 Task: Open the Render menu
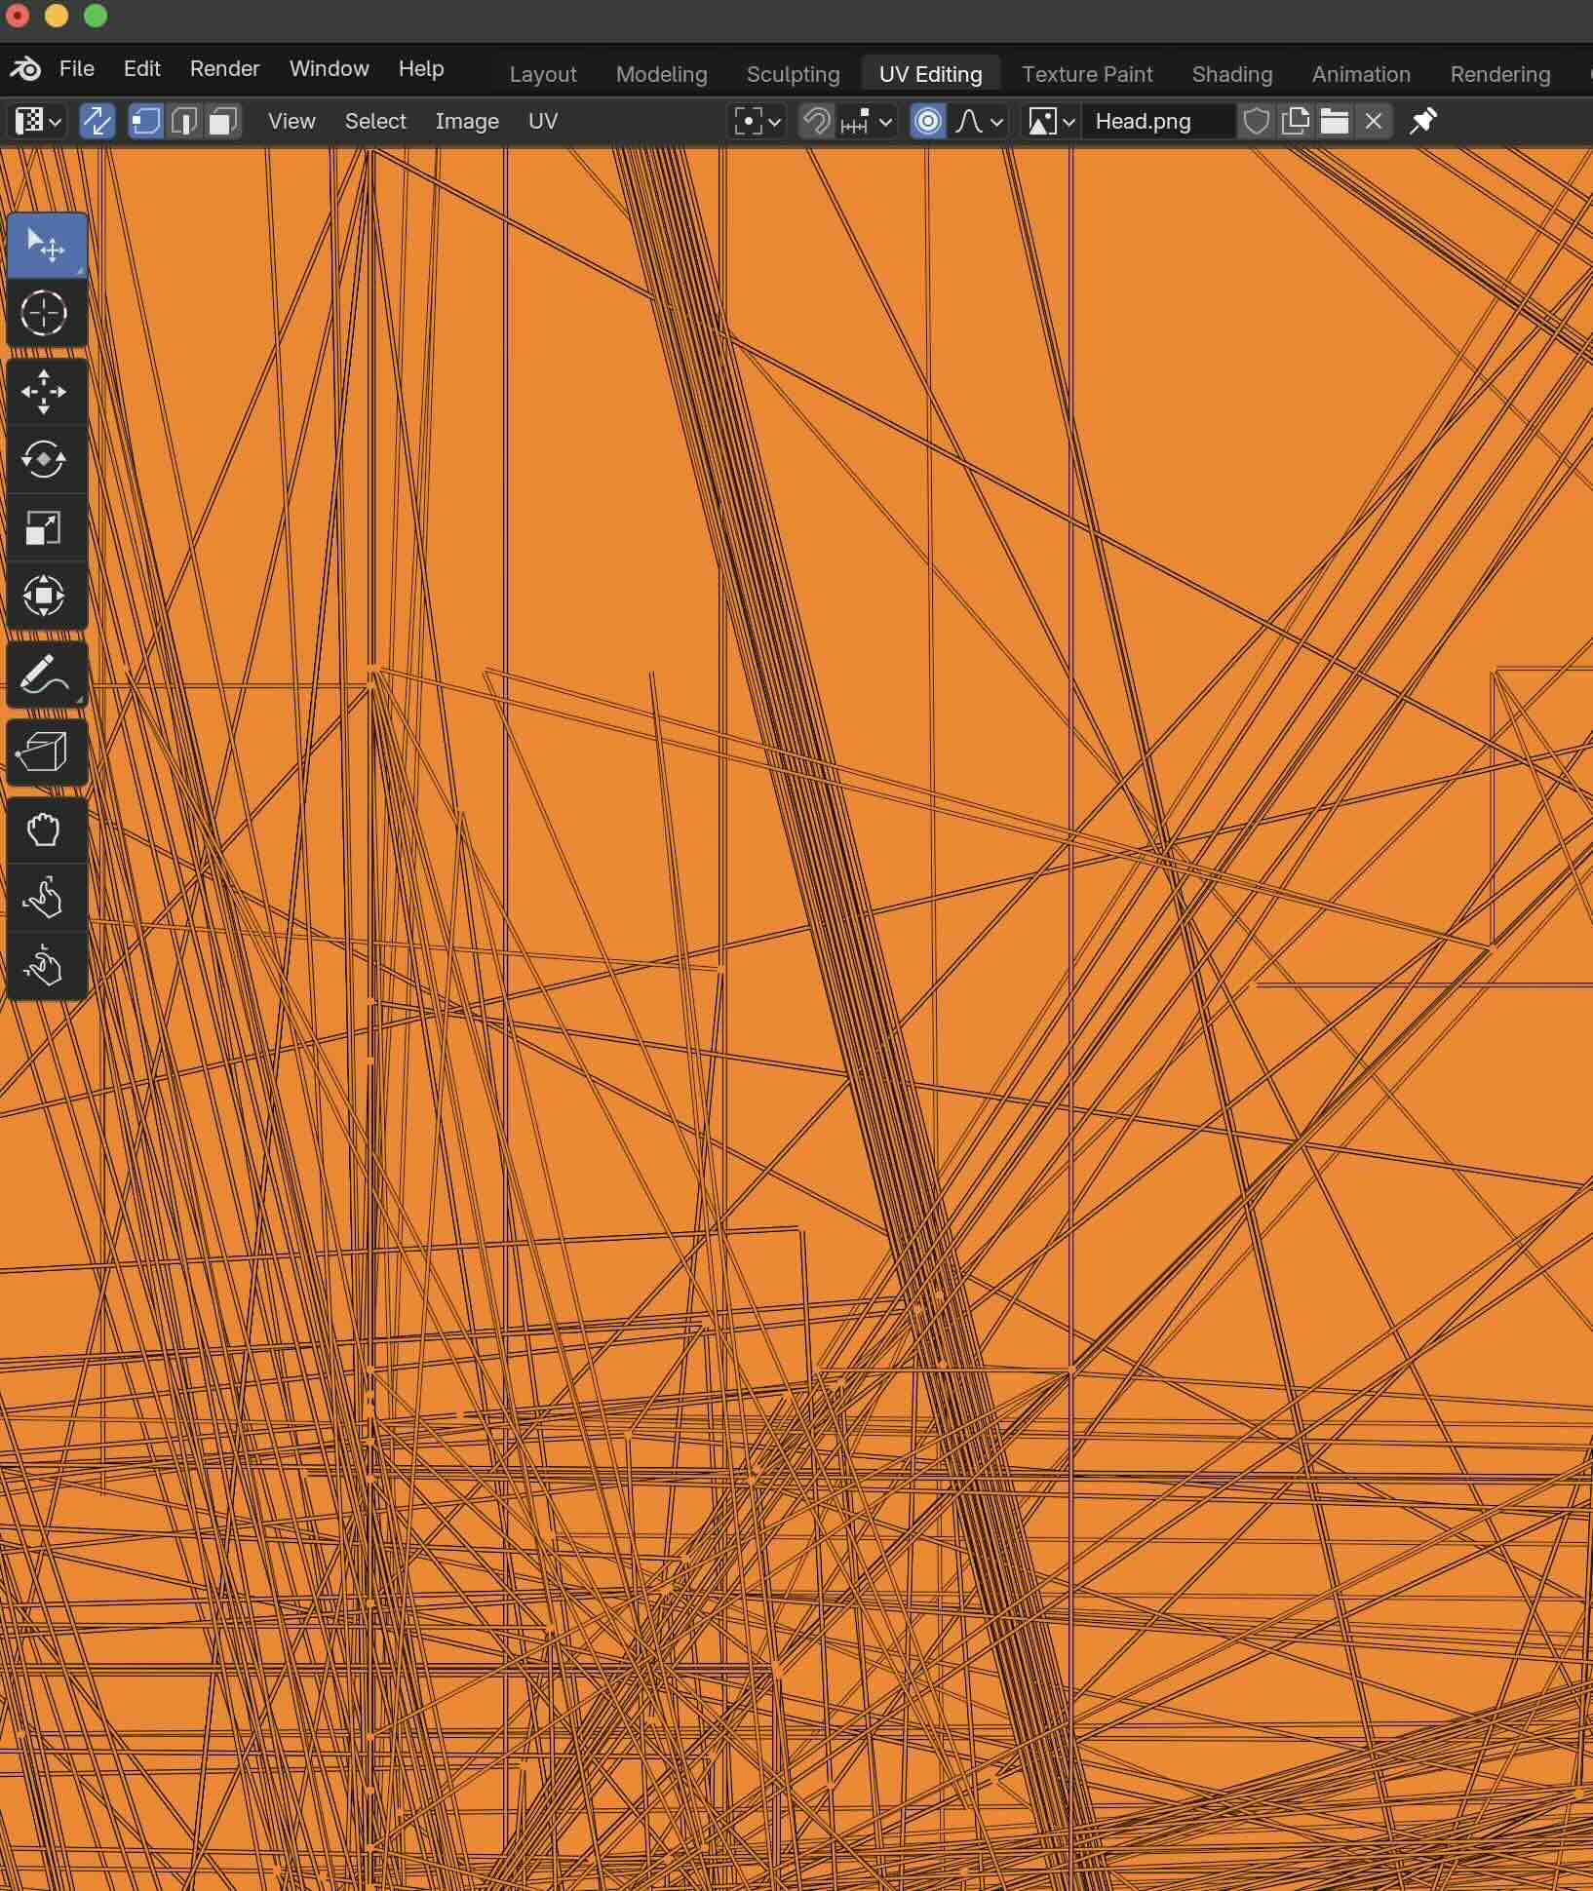224,68
